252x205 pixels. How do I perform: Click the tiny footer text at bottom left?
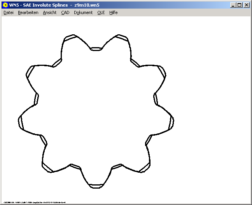(34, 203)
